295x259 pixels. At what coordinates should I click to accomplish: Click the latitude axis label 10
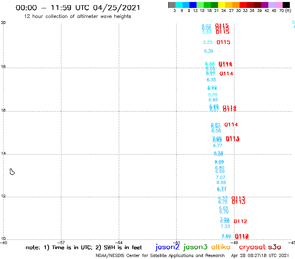click(3, 239)
